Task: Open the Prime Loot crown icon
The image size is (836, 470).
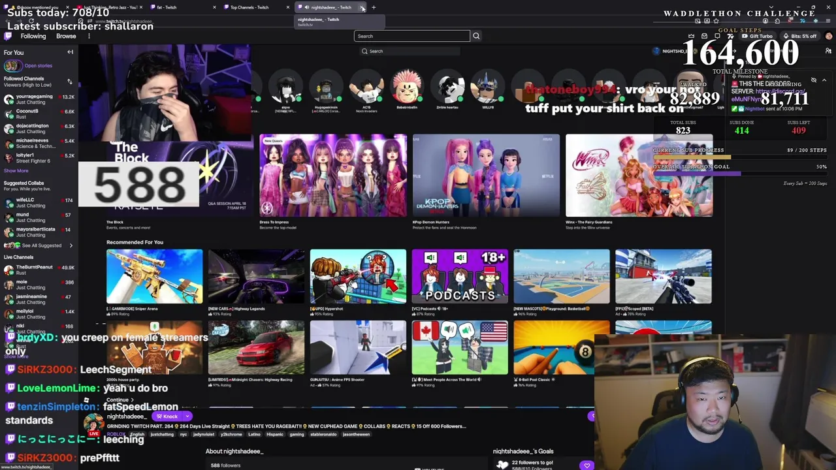Action: tap(691, 36)
